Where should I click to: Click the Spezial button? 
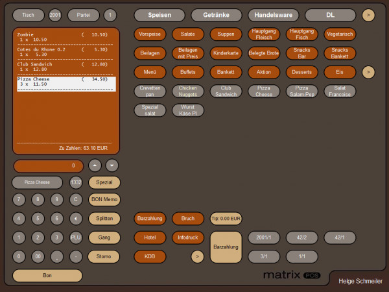104,182
